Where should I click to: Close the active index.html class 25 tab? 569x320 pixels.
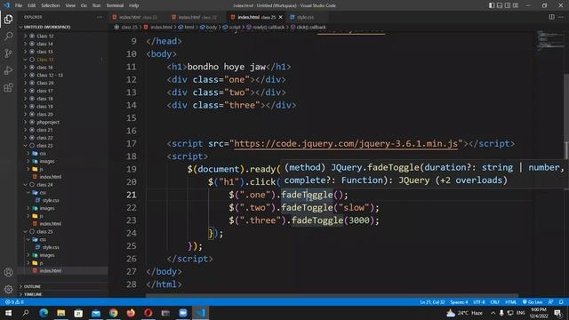point(281,17)
